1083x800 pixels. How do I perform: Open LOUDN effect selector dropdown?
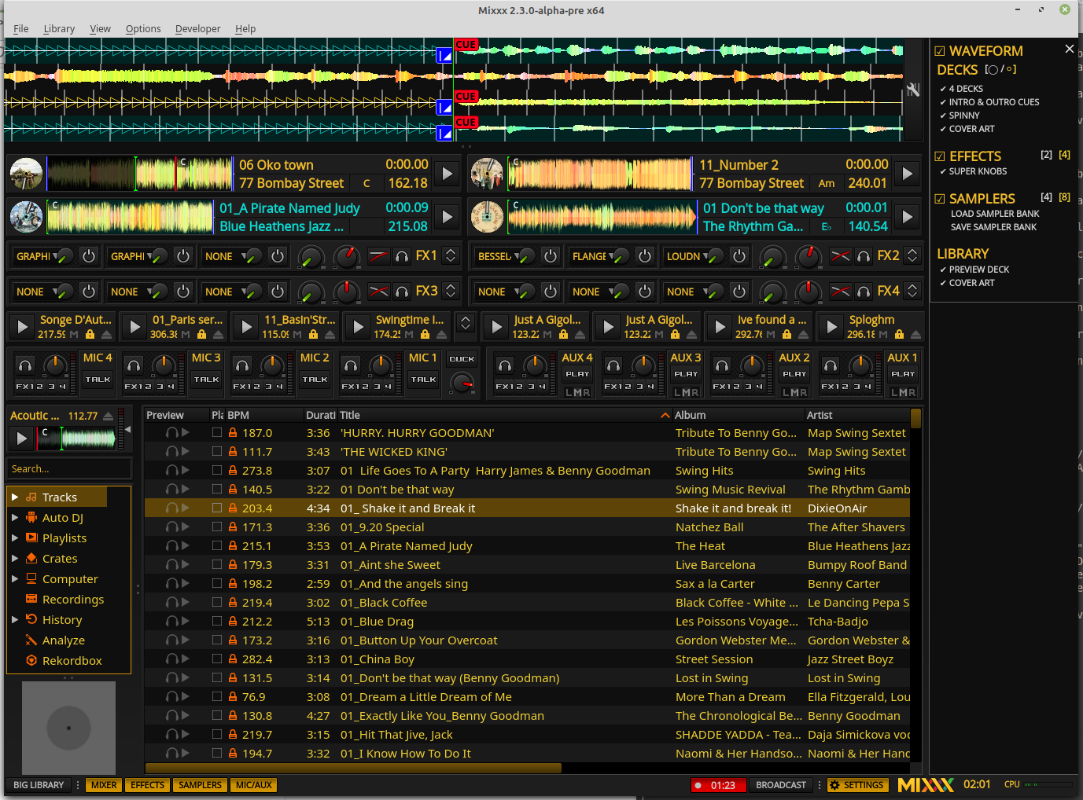pos(687,256)
